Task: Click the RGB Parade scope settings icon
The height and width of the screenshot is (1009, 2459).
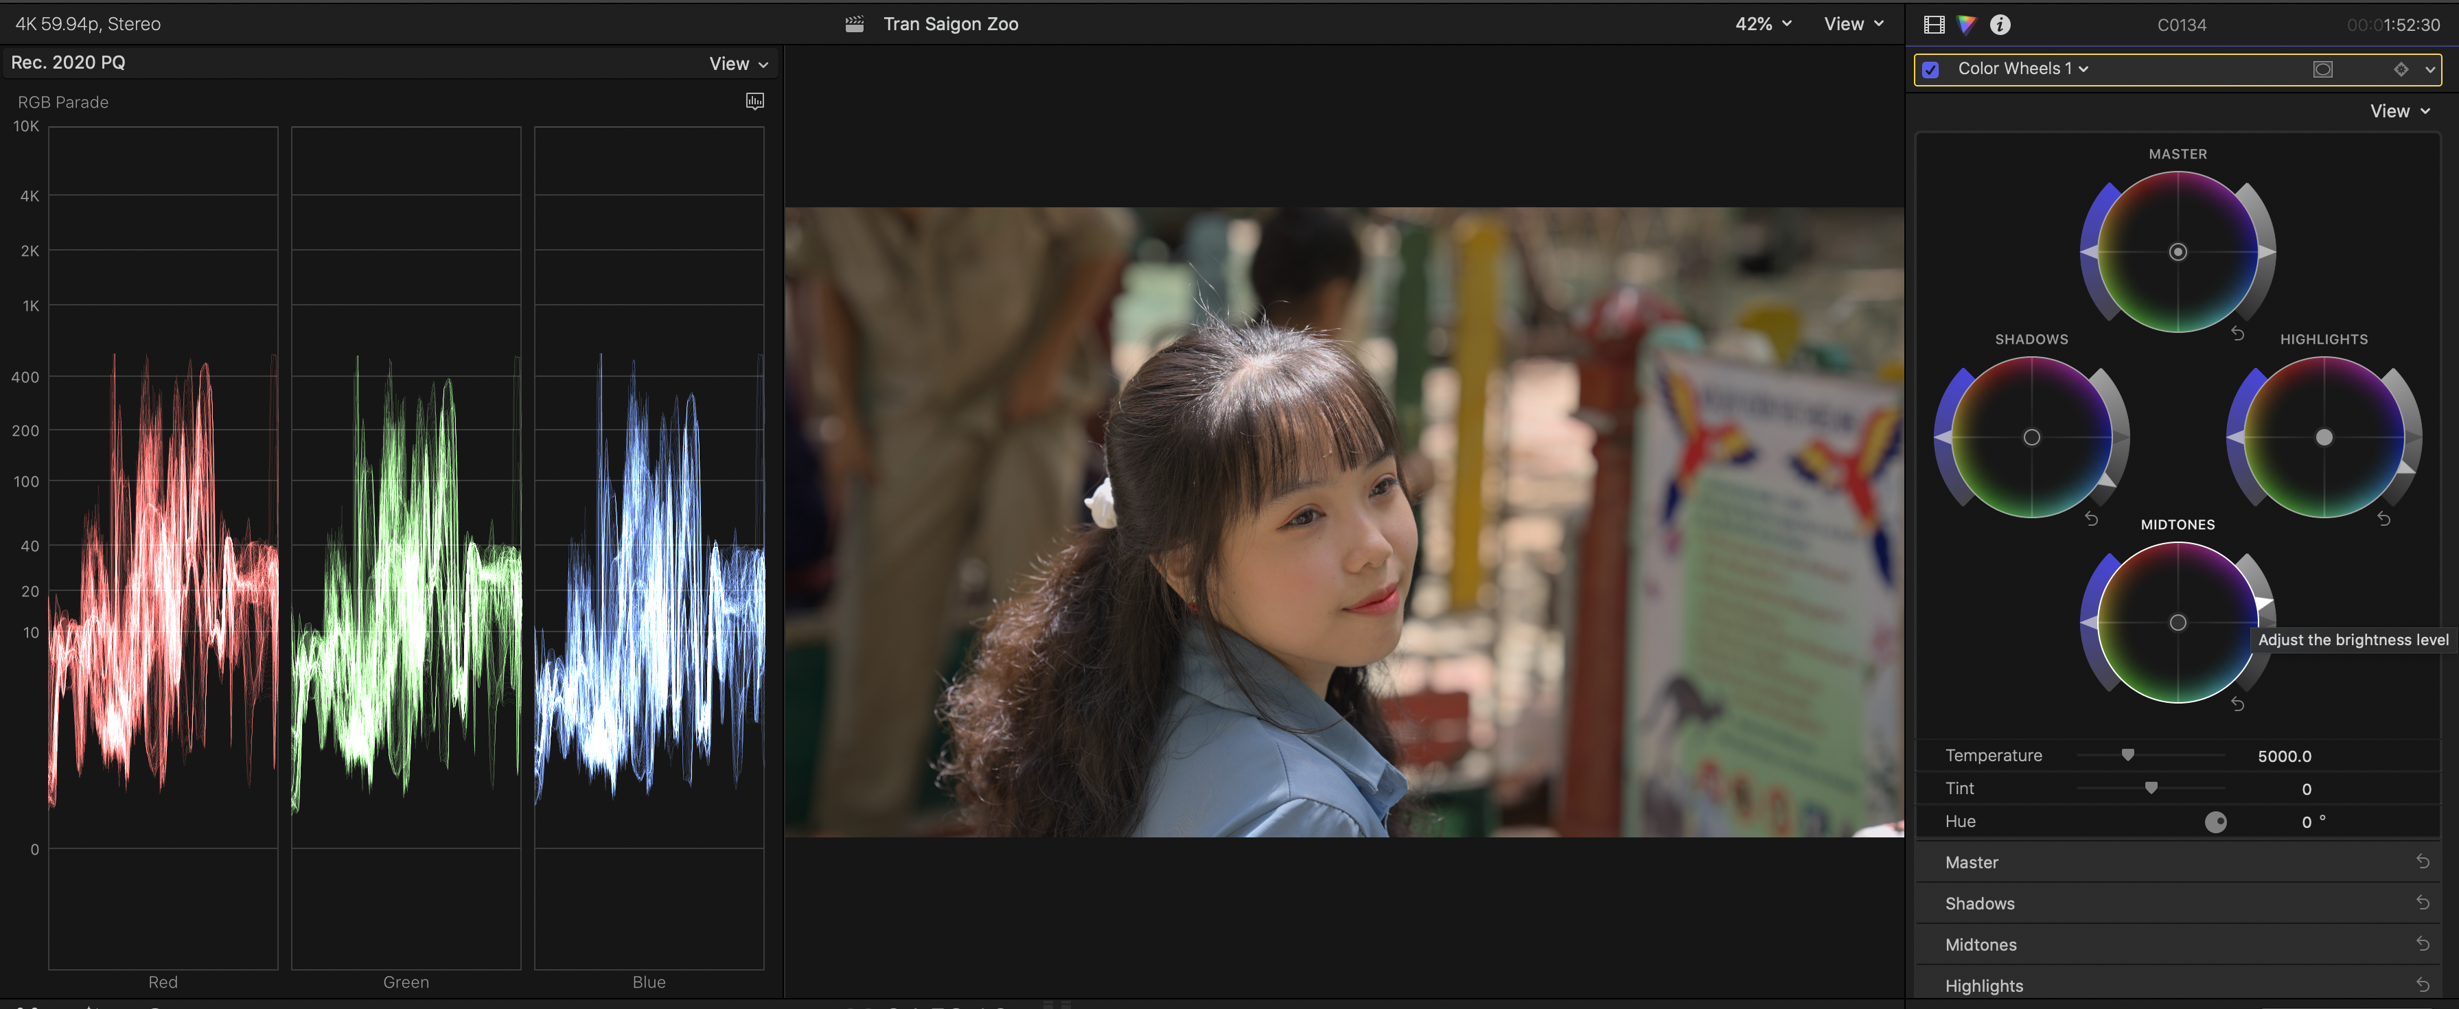Action: (x=754, y=101)
